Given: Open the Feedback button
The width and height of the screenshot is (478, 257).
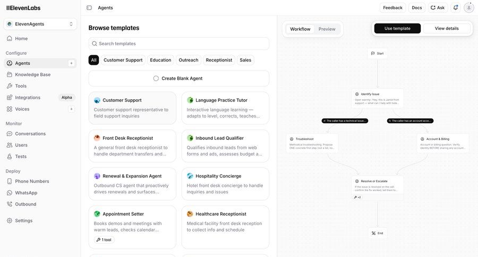Looking at the screenshot, I should 392,7.
